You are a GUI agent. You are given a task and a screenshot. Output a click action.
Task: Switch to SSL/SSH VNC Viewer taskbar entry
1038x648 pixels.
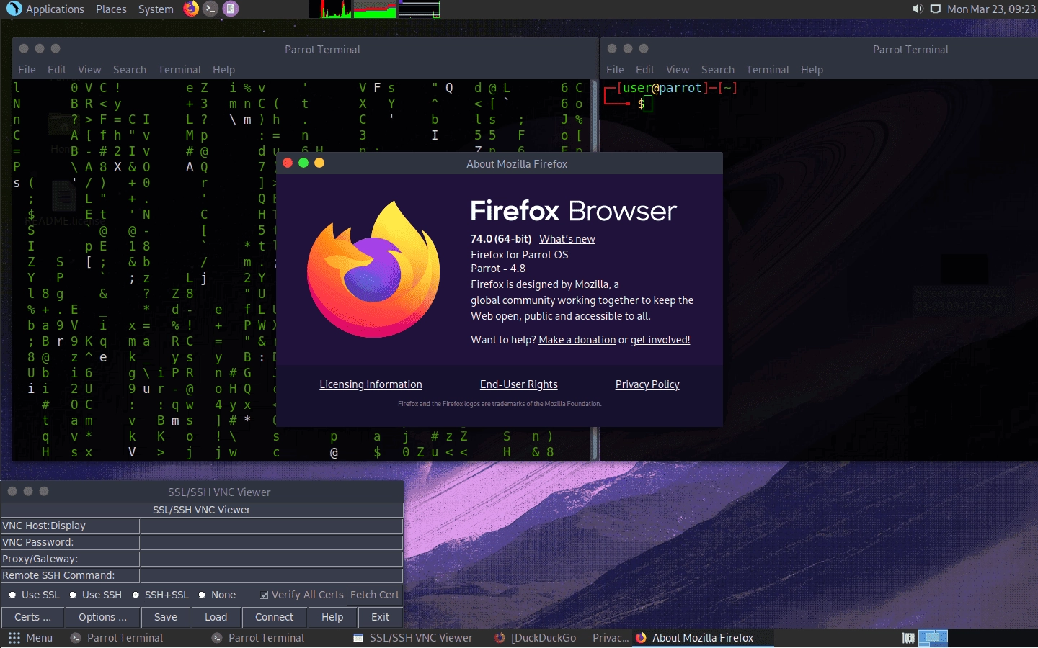click(414, 638)
